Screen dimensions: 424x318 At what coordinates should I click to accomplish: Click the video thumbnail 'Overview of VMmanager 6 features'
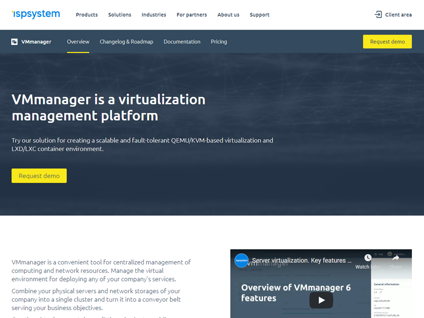pyautogui.click(x=296, y=293)
